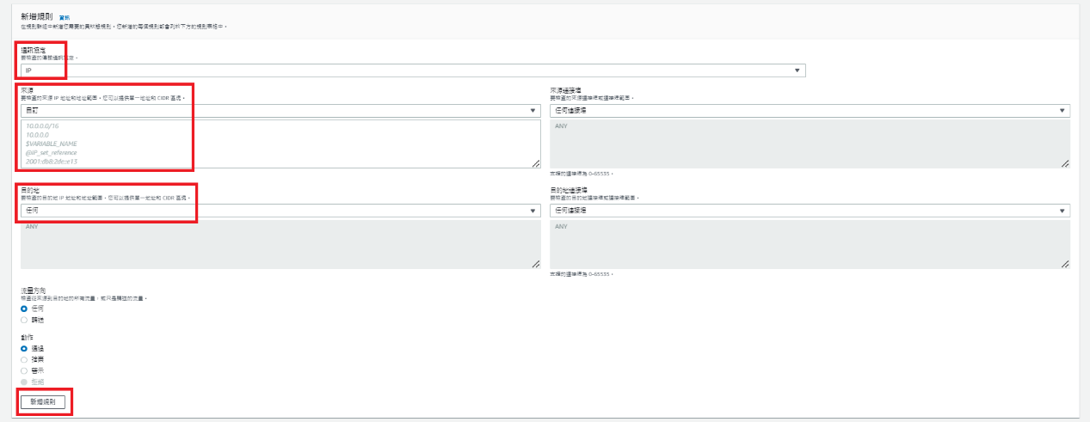The width and height of the screenshot is (1090, 422).
Task: Click the destination port text area resize handle
Action: pos(1066,264)
